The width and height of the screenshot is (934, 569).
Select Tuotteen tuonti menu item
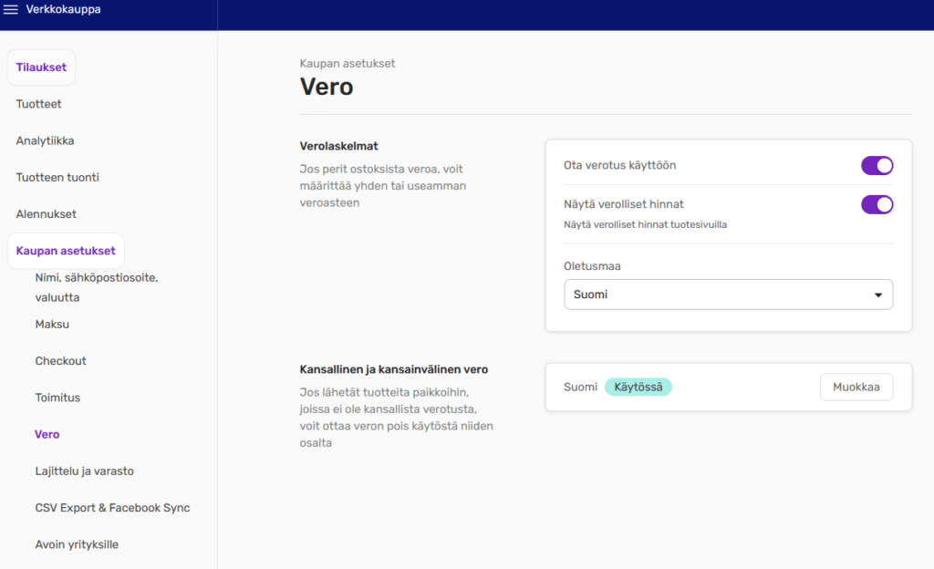[x=57, y=177]
